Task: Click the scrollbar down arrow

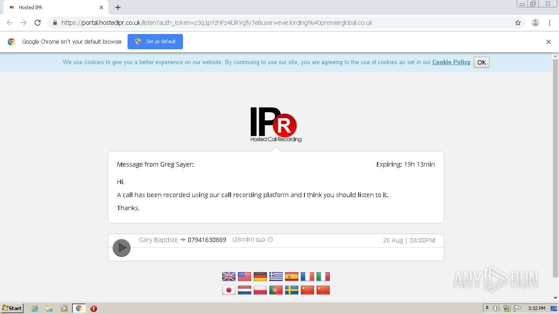Action: (556, 298)
